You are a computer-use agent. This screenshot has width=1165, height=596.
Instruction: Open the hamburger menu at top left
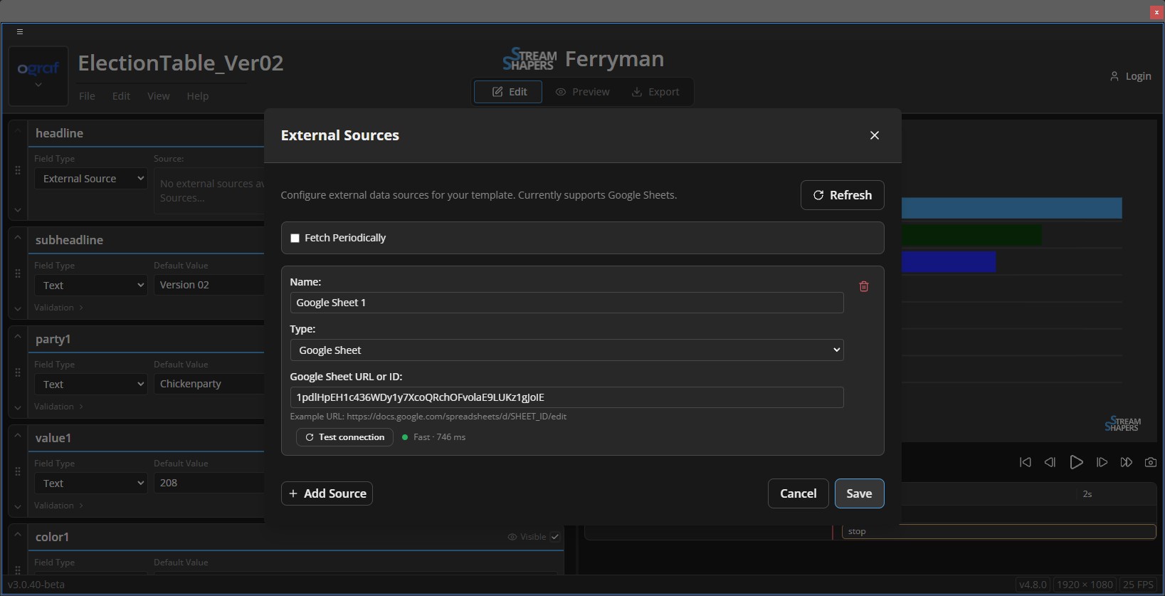coord(20,31)
